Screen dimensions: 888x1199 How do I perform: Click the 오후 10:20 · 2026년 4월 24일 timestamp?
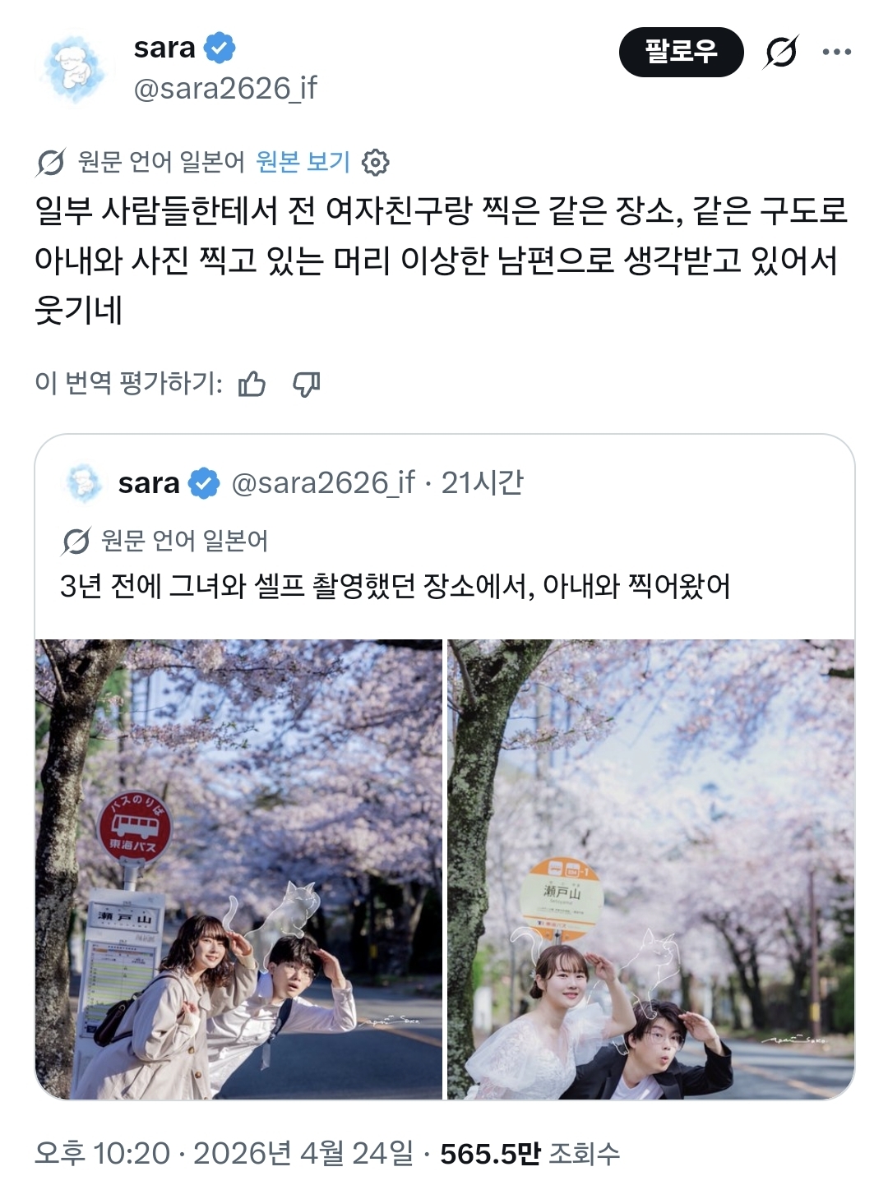[224, 1153]
